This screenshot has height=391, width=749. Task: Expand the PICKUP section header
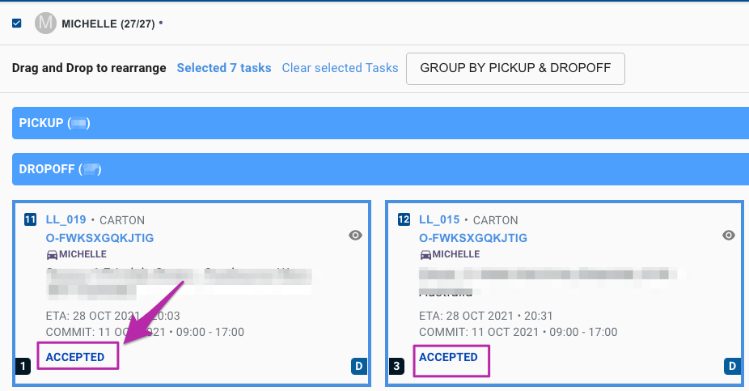coord(380,123)
